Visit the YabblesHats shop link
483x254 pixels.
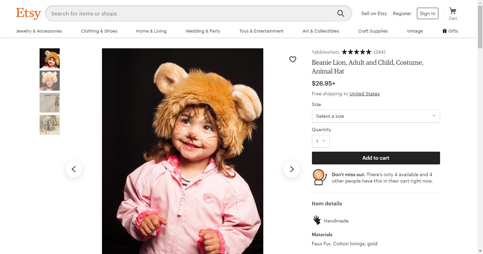click(325, 52)
